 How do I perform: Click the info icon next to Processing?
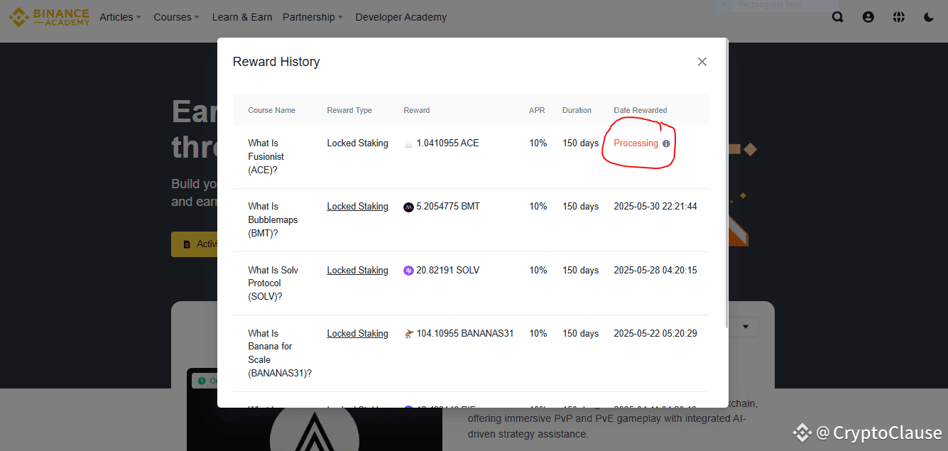(x=666, y=143)
